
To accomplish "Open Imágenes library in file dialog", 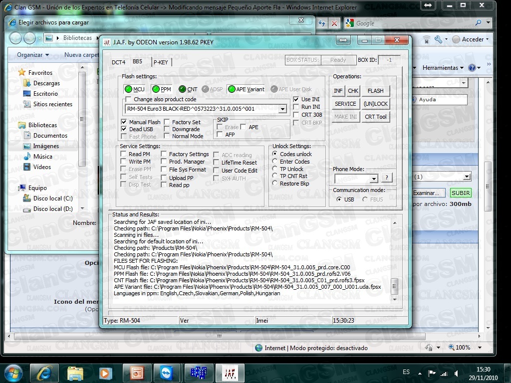I will pos(46,146).
